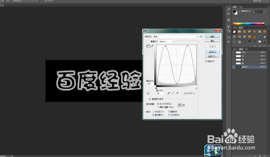Click the 确定 OK button in Curves

212,36
